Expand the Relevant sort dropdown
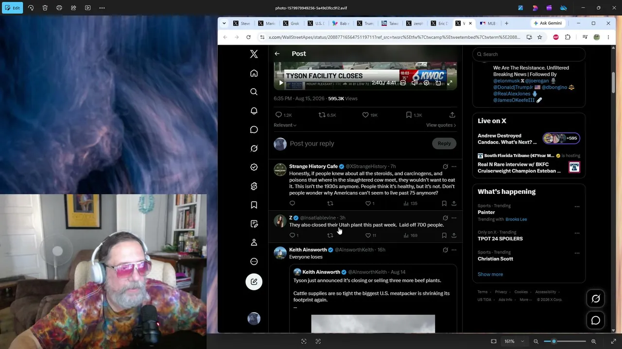622x349 pixels. tap(285, 125)
